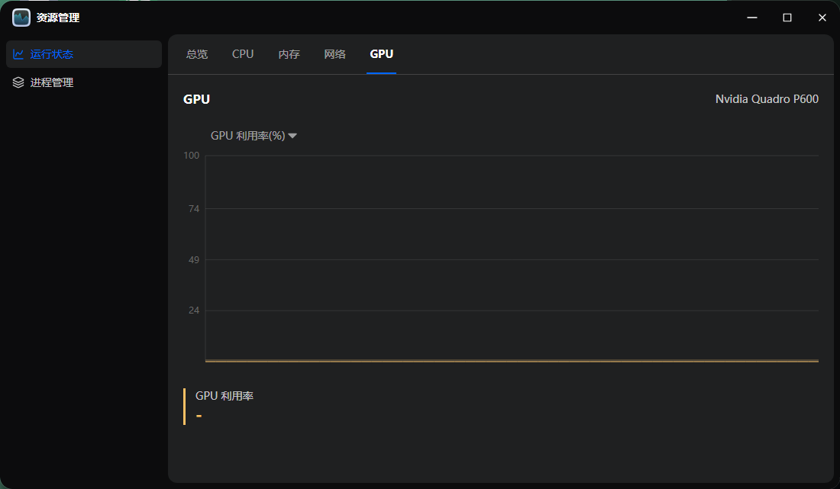Click the 74 axis label on the chart

coord(194,209)
